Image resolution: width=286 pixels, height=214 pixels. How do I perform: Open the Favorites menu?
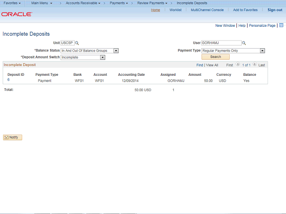[12, 3]
